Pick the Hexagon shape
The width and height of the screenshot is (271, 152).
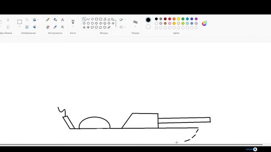(x=92, y=23)
